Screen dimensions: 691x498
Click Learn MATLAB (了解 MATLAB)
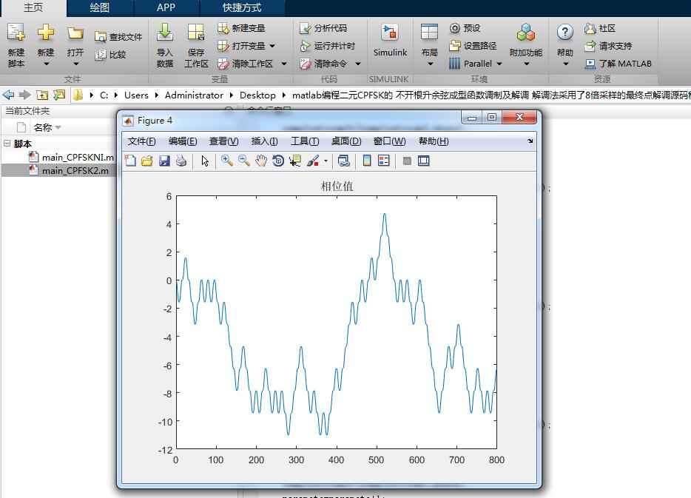[618, 64]
